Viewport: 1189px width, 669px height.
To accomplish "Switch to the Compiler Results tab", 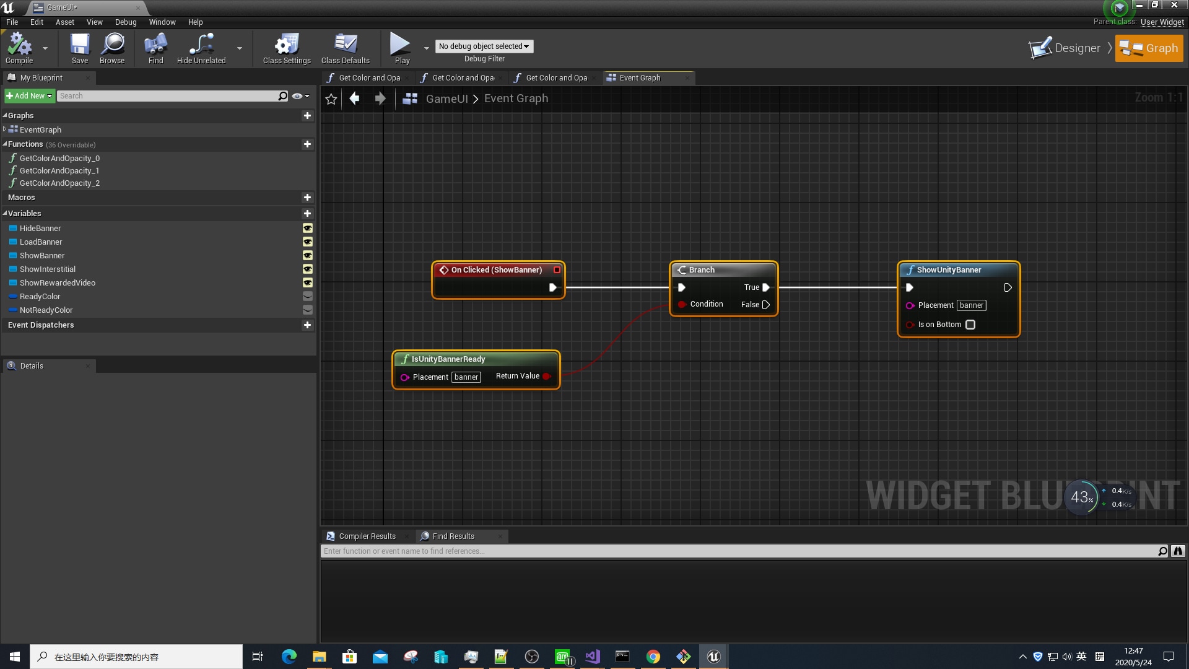I will [x=366, y=536].
